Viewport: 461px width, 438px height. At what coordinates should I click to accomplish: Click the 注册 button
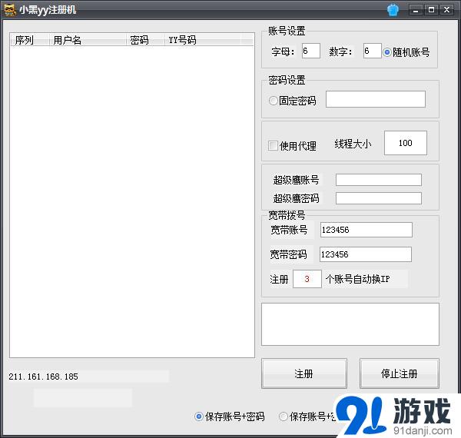(304, 373)
